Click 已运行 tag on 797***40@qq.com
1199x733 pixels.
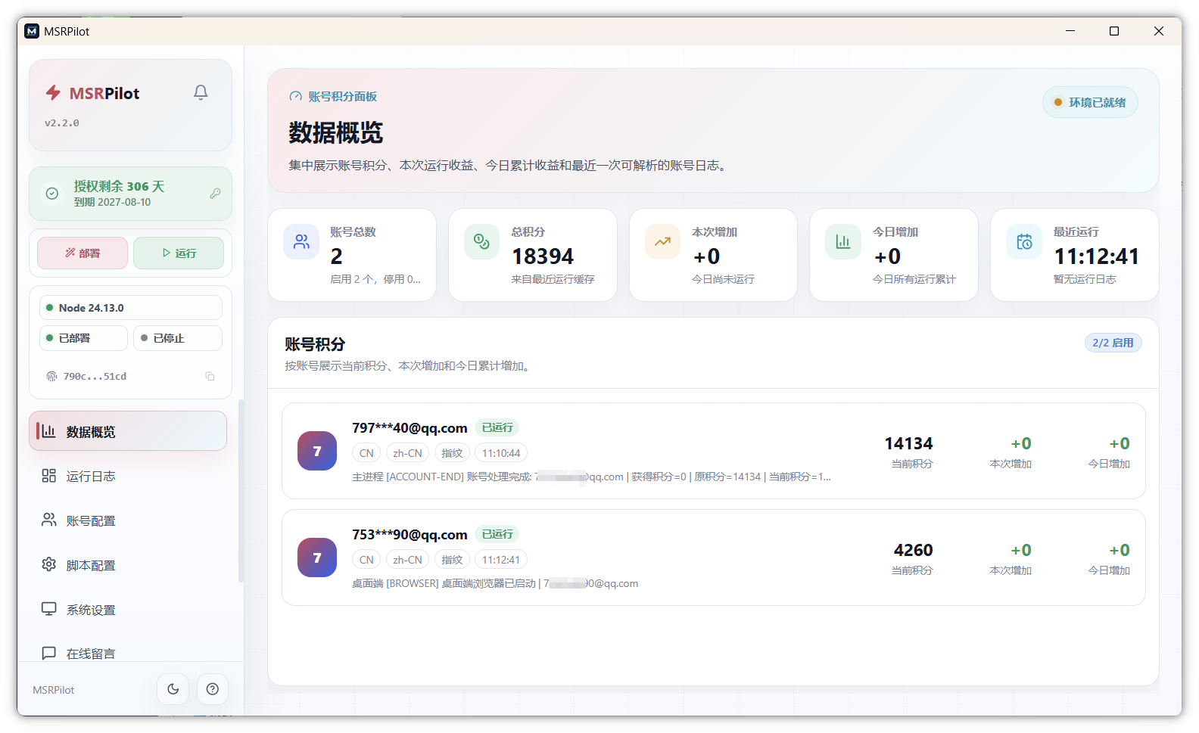[497, 427]
